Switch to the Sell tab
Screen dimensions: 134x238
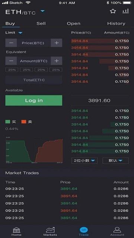[x=41, y=23]
